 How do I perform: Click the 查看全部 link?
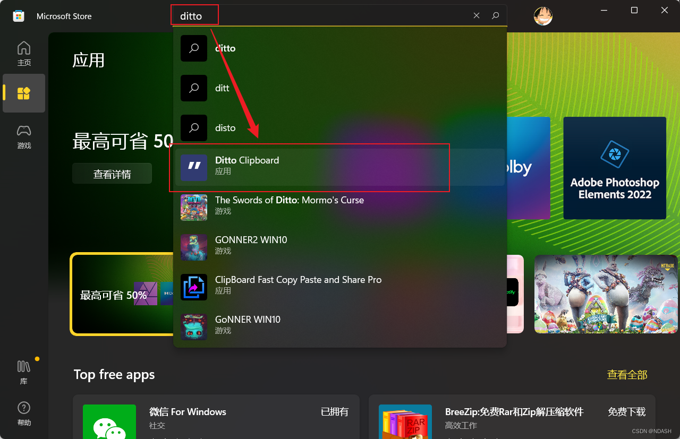[627, 375]
